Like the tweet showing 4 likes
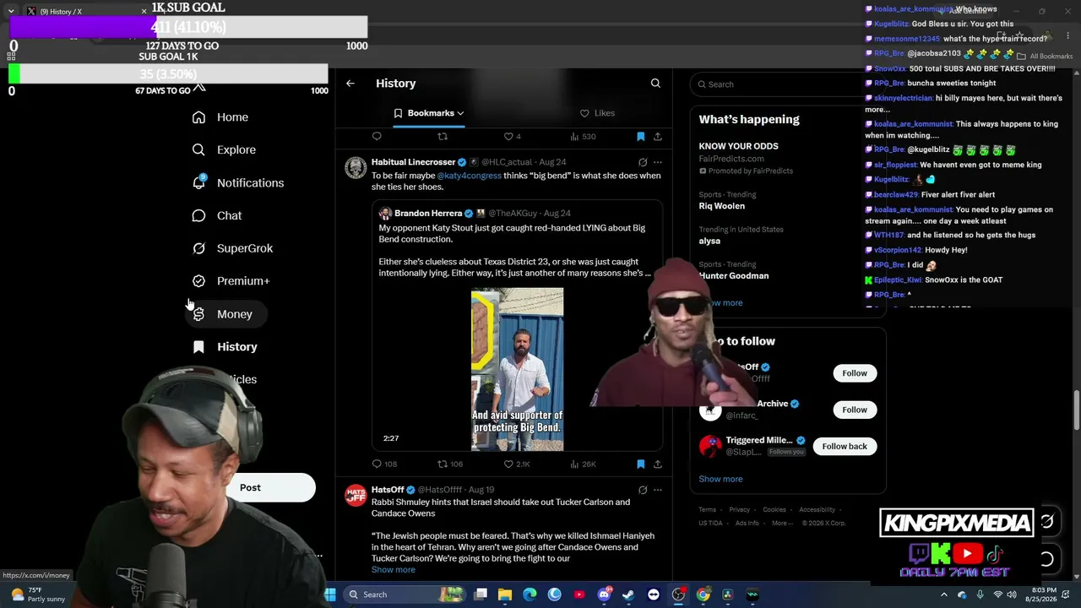This screenshot has width=1081, height=608. 512,136
